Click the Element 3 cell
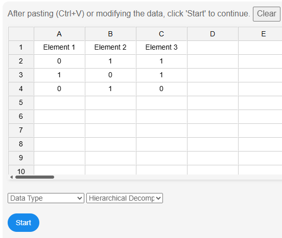The width and height of the screenshot is (282, 238). tap(161, 48)
